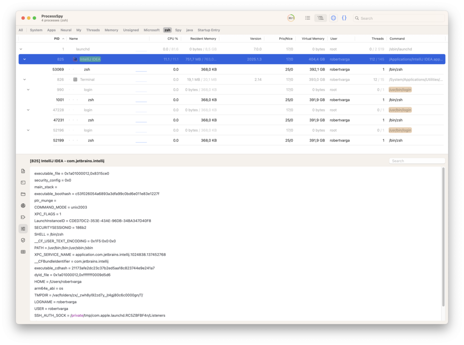The image size is (464, 345).
Task: Open the table grid pane icon
Action: (x=23, y=252)
